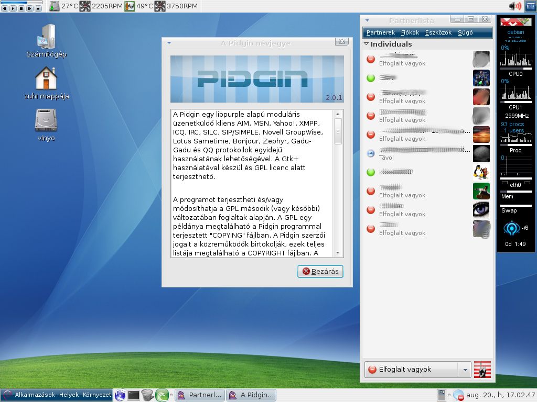Click the trash bin icon in bottom panel
The height and width of the screenshot is (402, 537).
pyautogui.click(x=147, y=395)
